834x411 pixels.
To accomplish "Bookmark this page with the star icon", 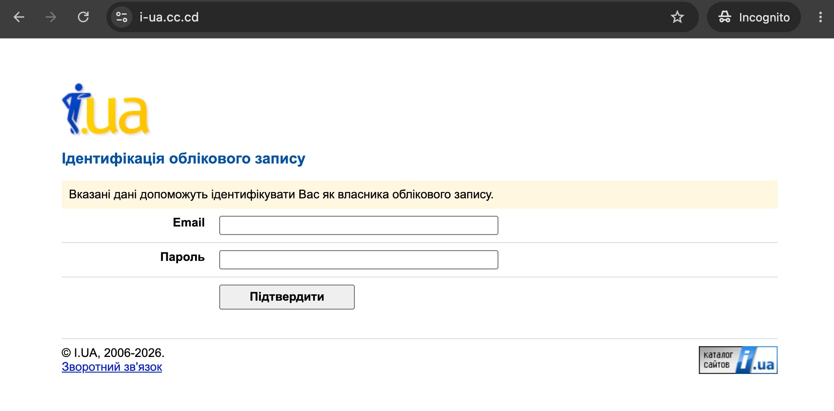I will (677, 17).
